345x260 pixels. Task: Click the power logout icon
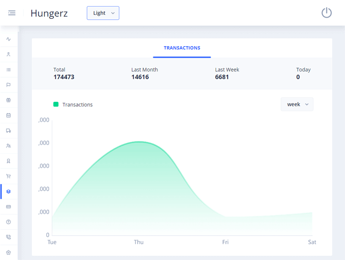tap(327, 13)
